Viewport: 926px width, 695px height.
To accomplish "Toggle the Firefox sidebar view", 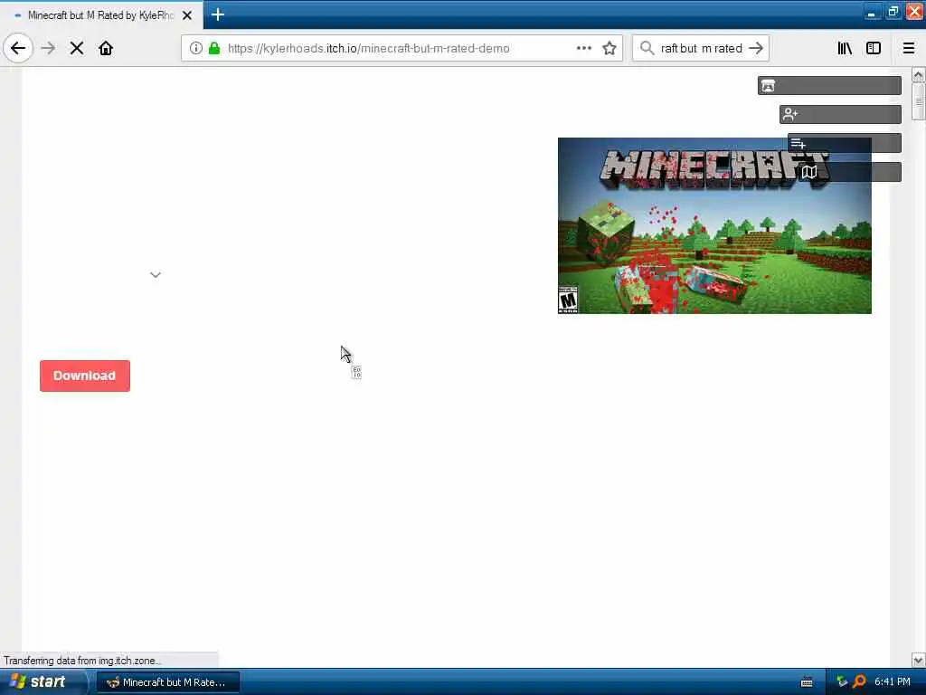I will coord(874,48).
